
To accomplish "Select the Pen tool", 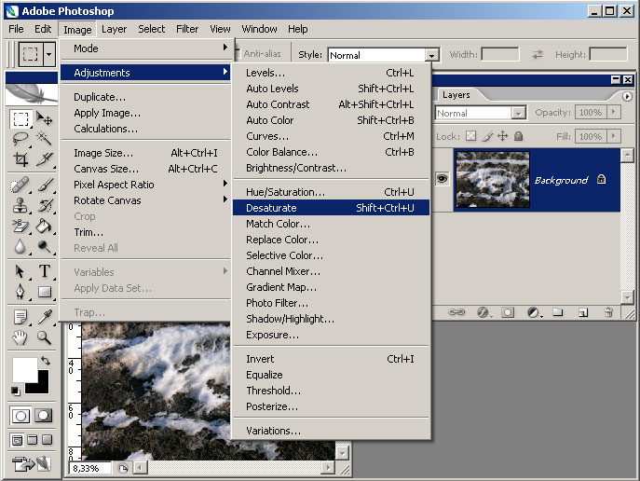I will pos(20,292).
